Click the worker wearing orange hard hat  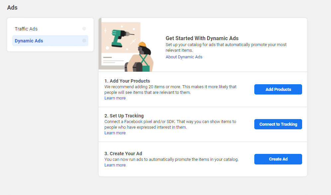pos(140,57)
